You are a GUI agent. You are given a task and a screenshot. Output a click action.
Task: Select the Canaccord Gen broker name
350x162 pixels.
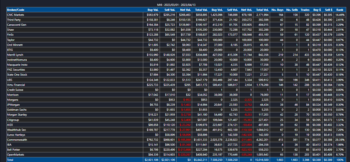[x=16, y=25]
